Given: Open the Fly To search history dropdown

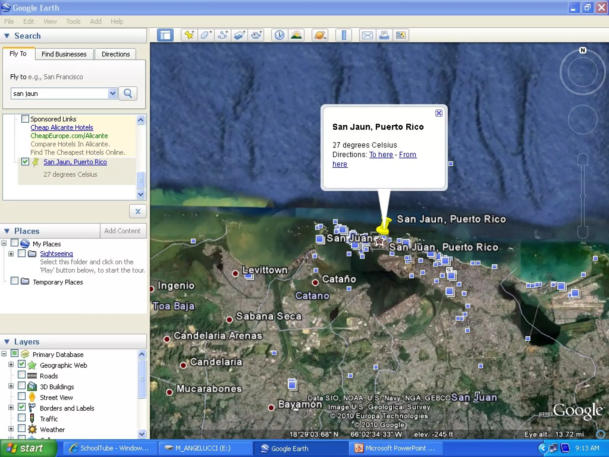Looking at the screenshot, I should pos(112,93).
